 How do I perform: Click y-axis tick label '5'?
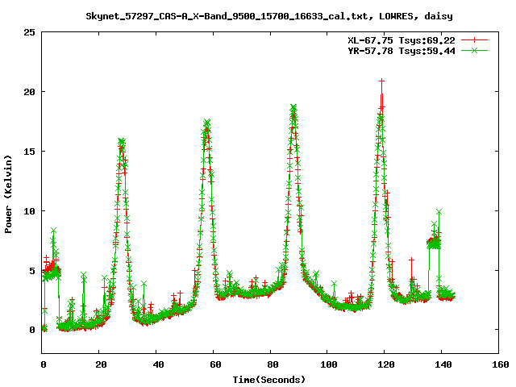click(x=32, y=271)
